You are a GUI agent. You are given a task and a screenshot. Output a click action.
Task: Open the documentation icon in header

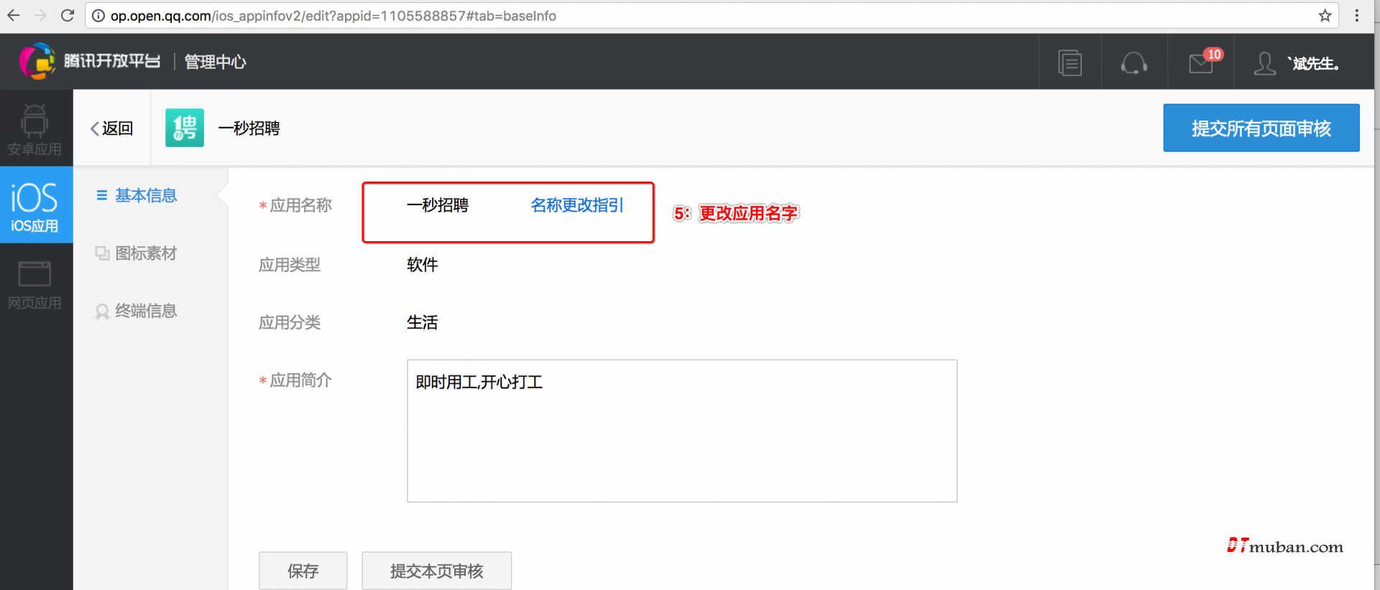(1069, 63)
